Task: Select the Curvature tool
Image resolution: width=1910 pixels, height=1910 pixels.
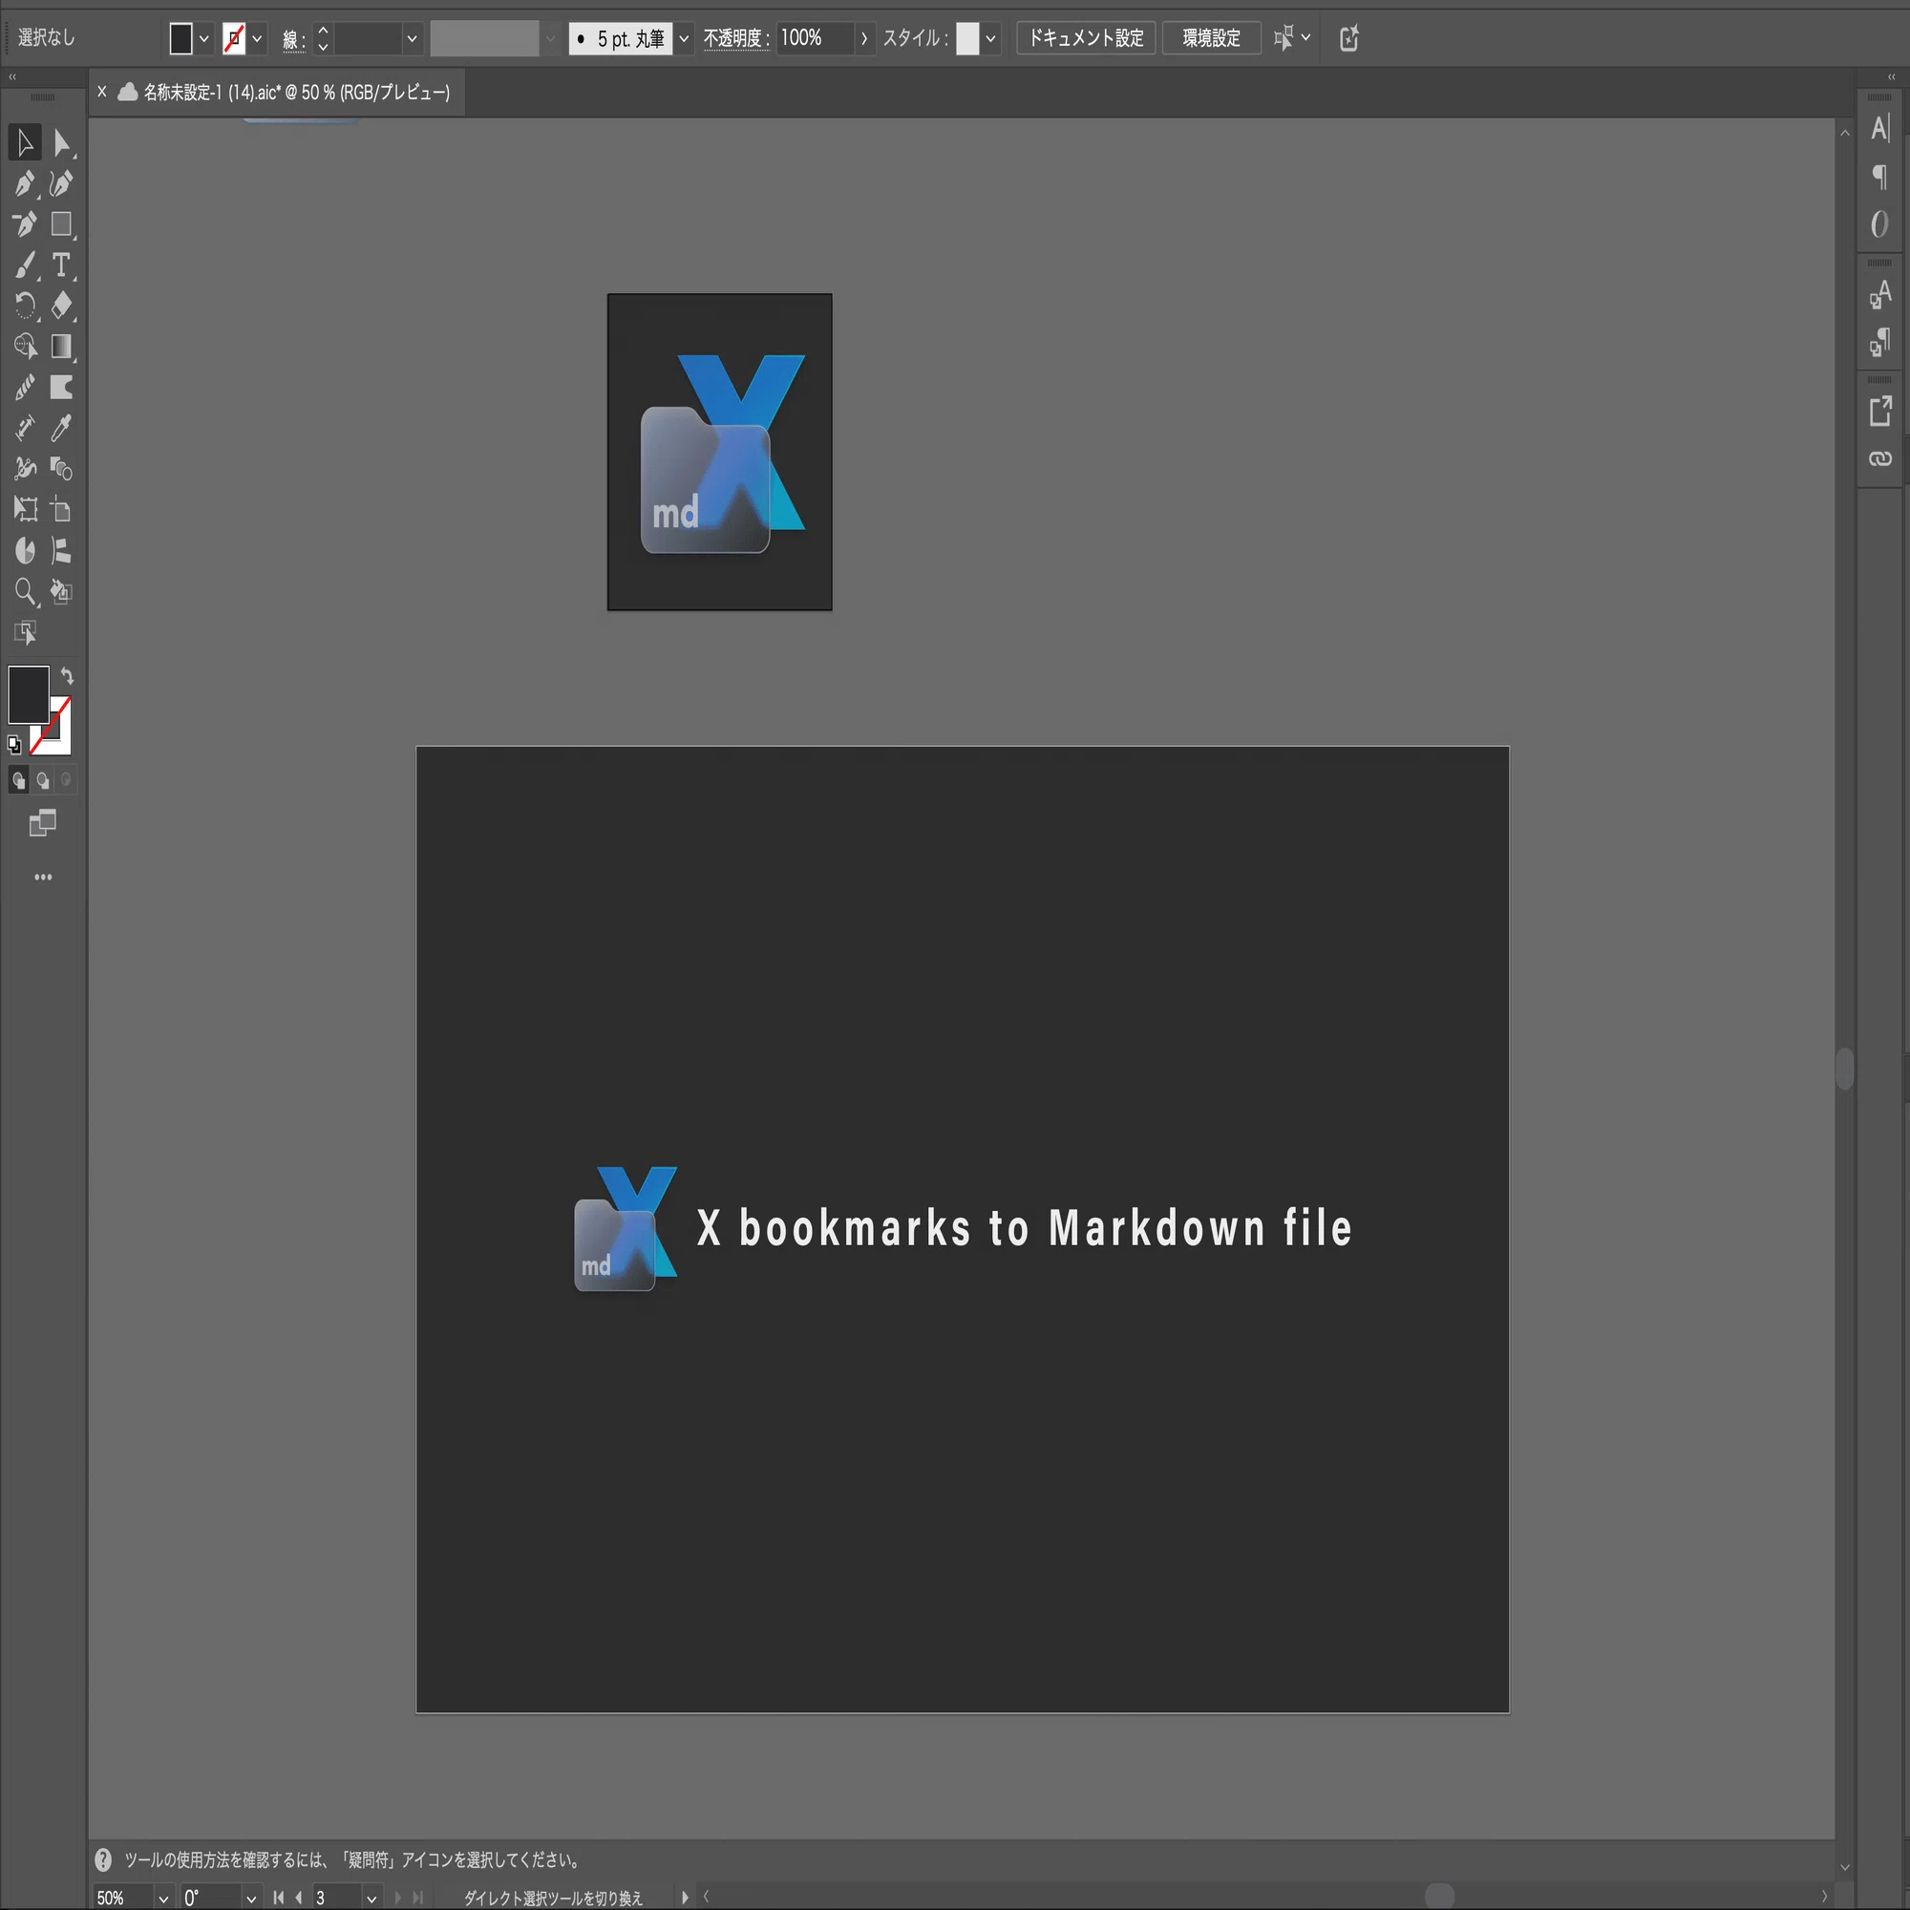Action: pyautogui.click(x=61, y=184)
